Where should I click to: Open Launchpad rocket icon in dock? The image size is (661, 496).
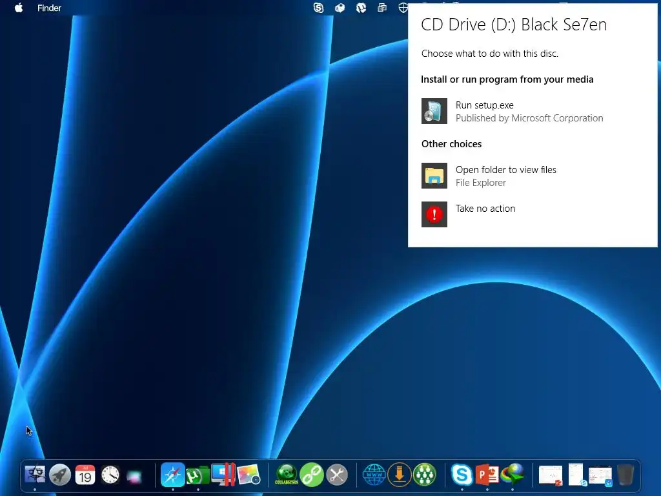pos(60,475)
